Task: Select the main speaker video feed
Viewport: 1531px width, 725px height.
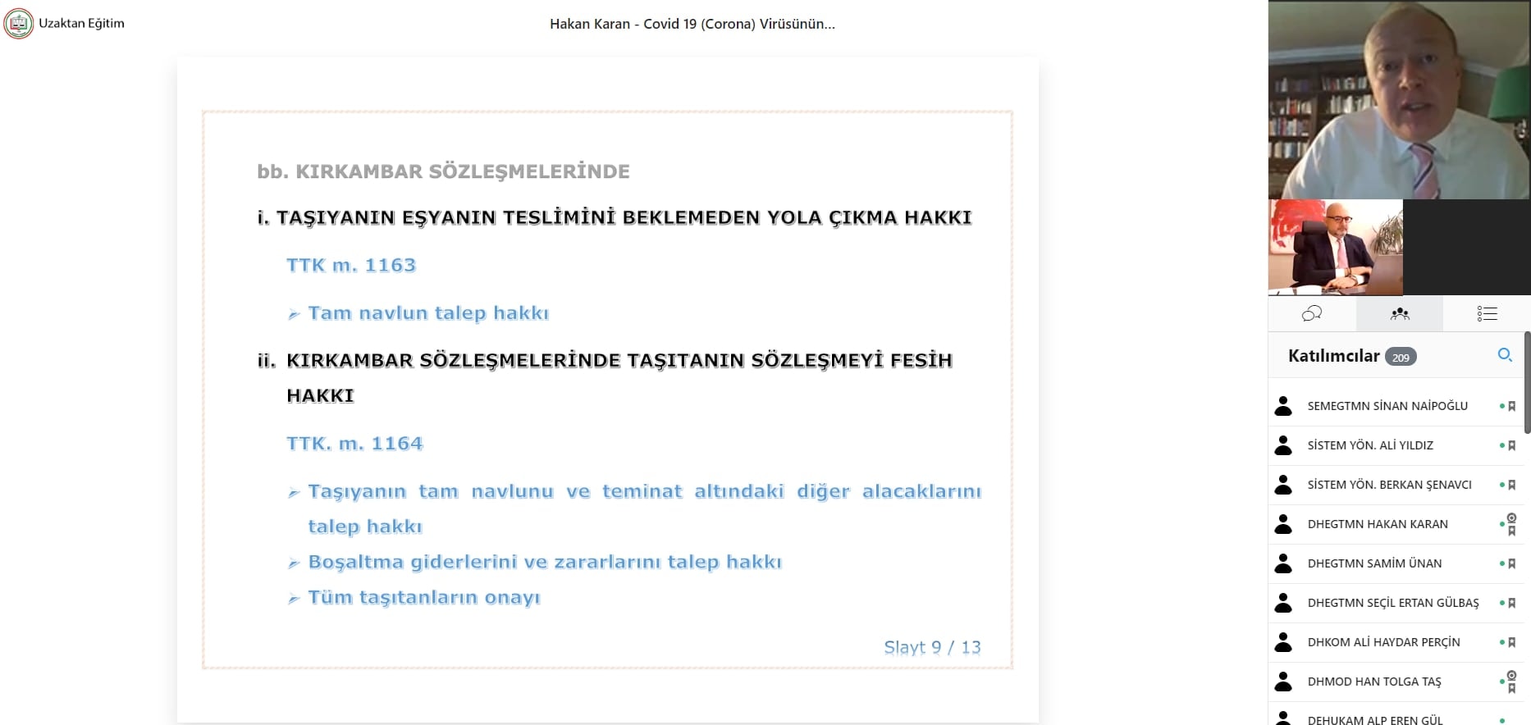Action: coord(1399,99)
